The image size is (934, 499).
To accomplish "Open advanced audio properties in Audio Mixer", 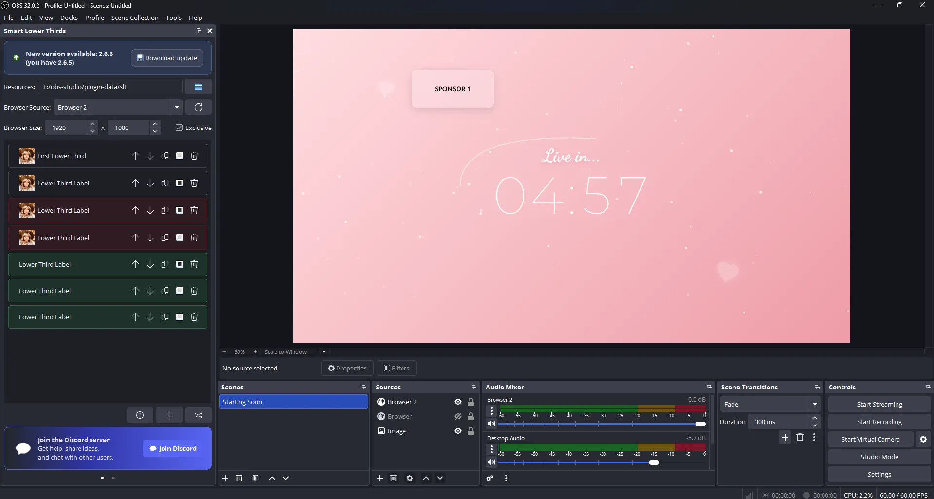I will 490,478.
